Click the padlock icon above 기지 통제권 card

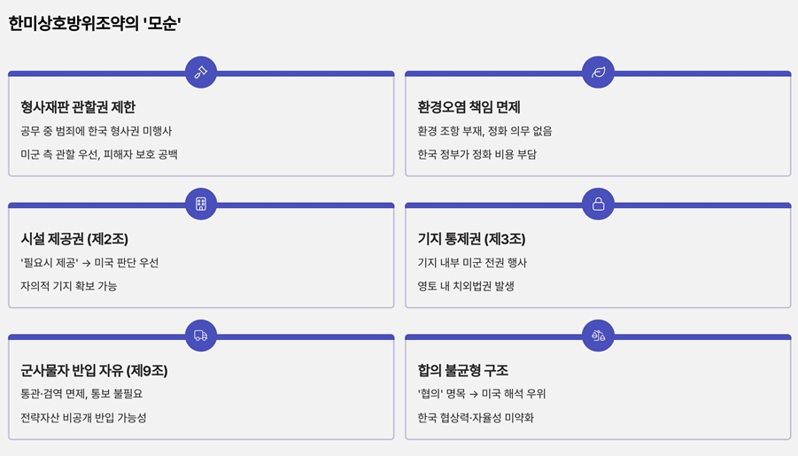pos(598,204)
